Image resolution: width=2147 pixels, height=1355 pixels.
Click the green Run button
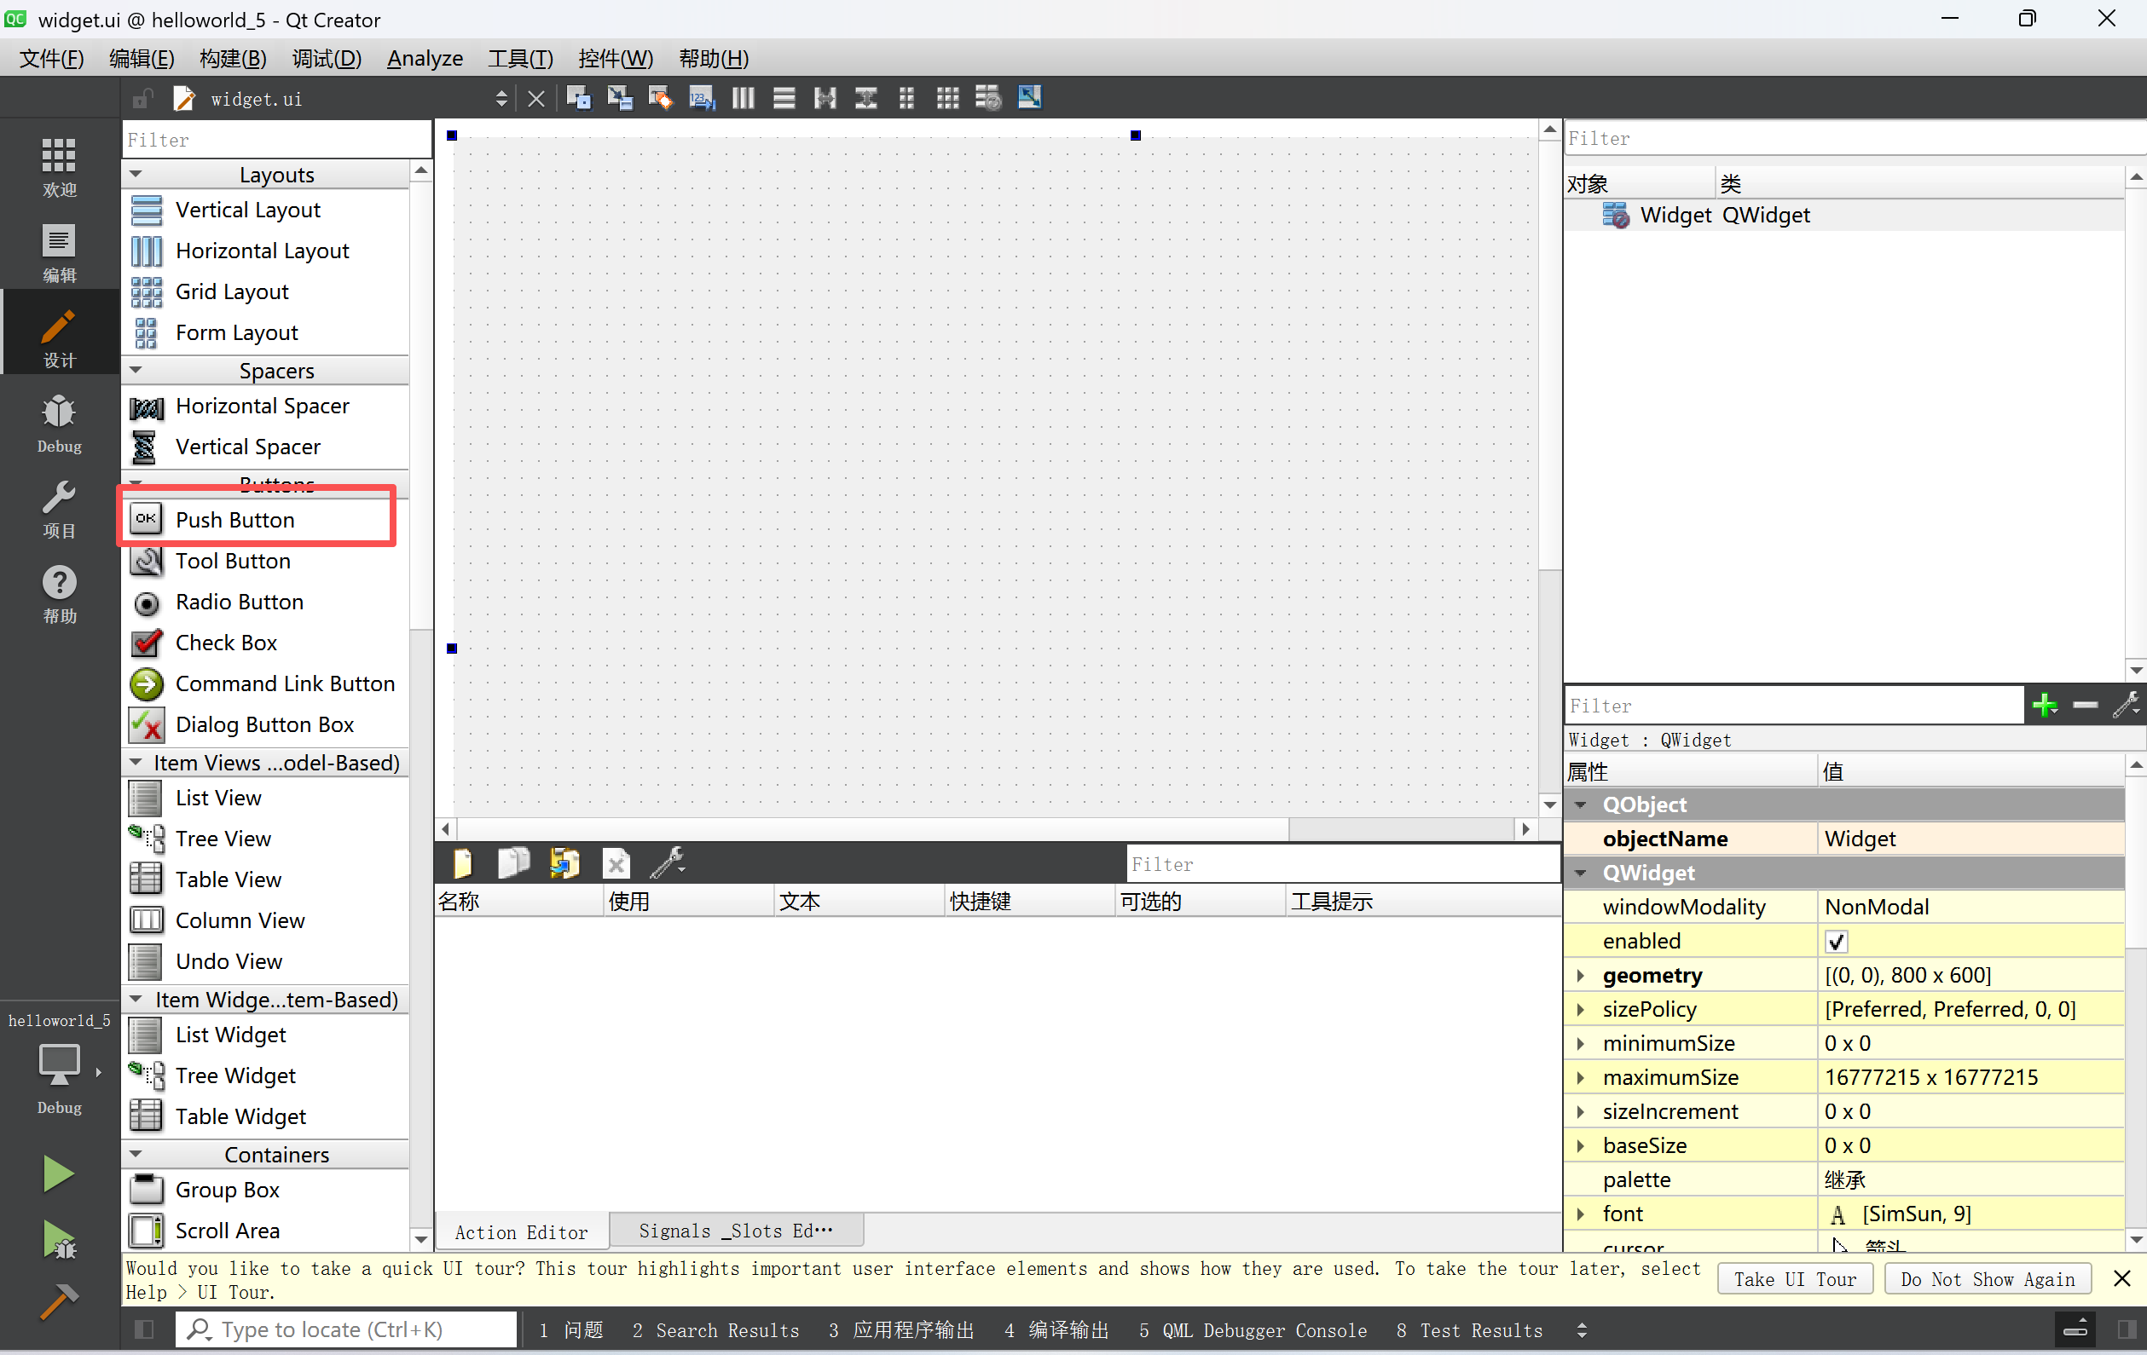(57, 1174)
